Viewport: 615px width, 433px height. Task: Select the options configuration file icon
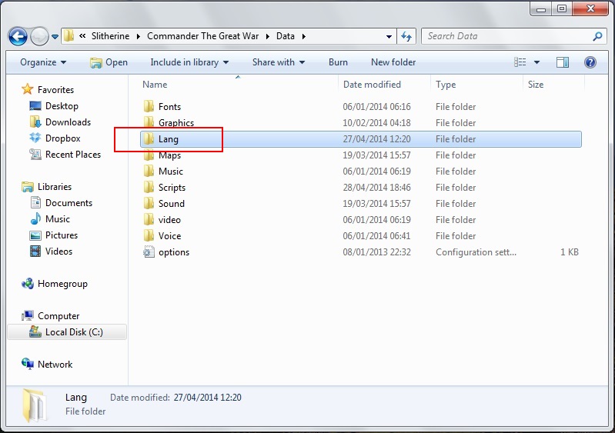(x=149, y=252)
